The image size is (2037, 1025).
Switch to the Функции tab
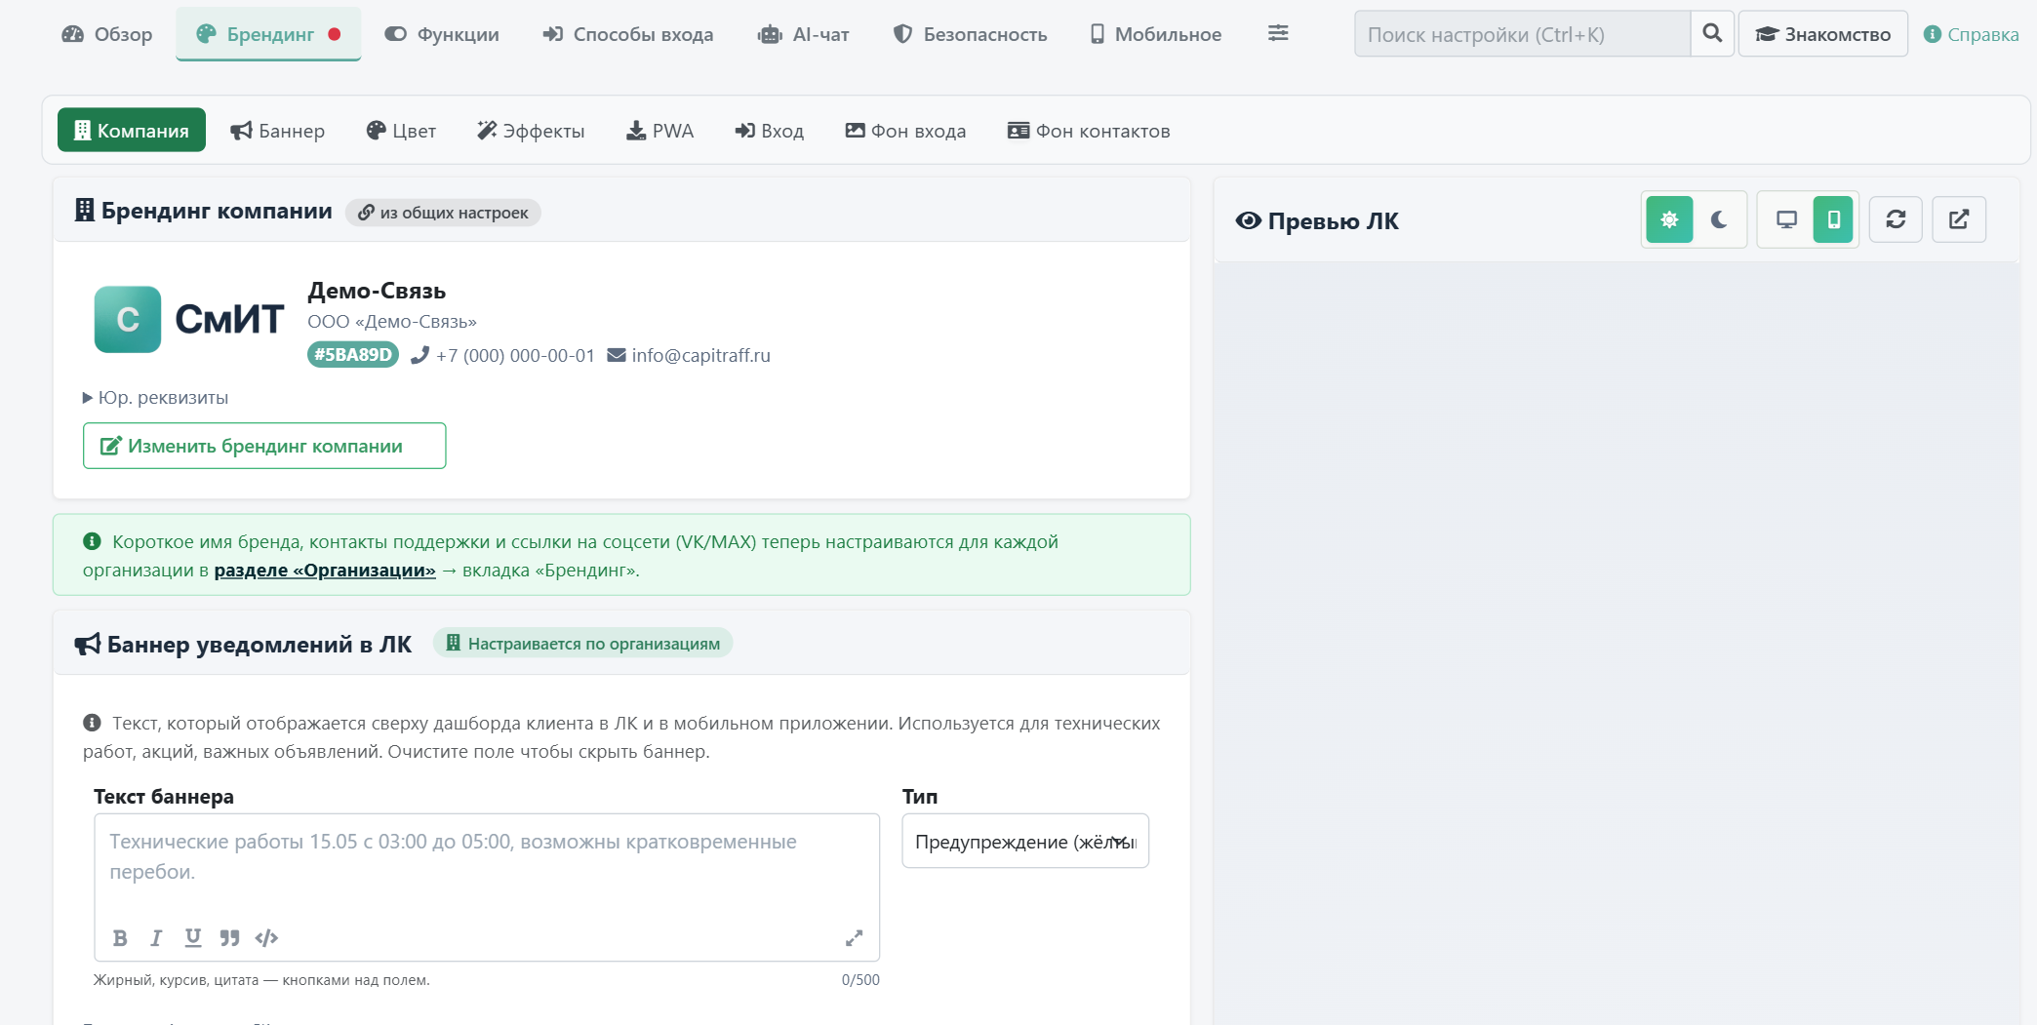[442, 34]
